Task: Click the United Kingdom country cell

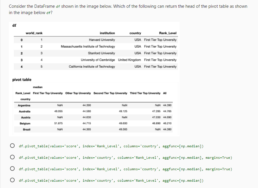Action: (129, 60)
